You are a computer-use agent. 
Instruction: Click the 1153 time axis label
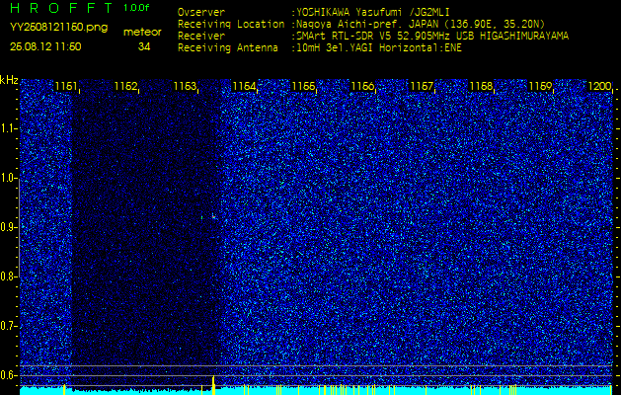coord(185,86)
